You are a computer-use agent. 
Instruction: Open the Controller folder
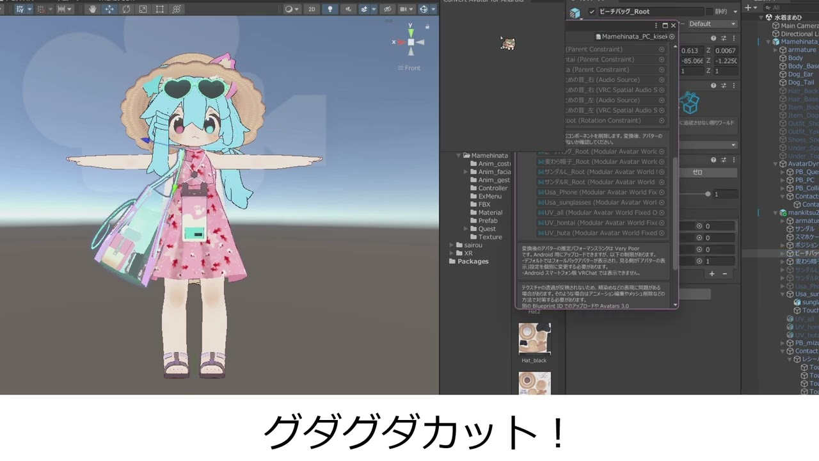[488, 188]
